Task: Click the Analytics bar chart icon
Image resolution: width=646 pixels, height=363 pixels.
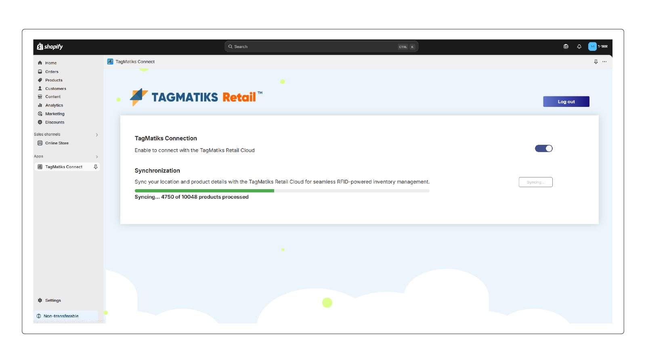Action: coord(40,105)
